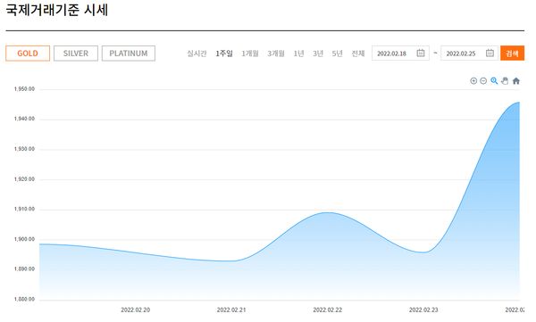Image resolution: width=536 pixels, height=322 pixels.
Task: Click the 1,900.00 y-axis label
Action: (24, 239)
